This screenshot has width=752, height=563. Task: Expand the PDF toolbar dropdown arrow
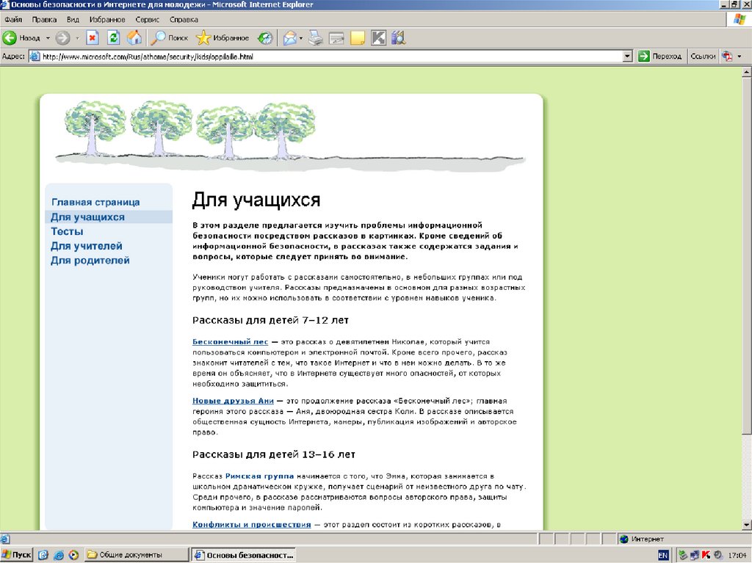click(740, 57)
